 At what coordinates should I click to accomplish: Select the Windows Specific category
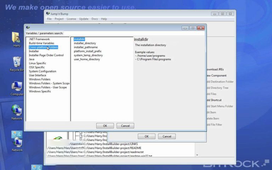tap(40, 91)
